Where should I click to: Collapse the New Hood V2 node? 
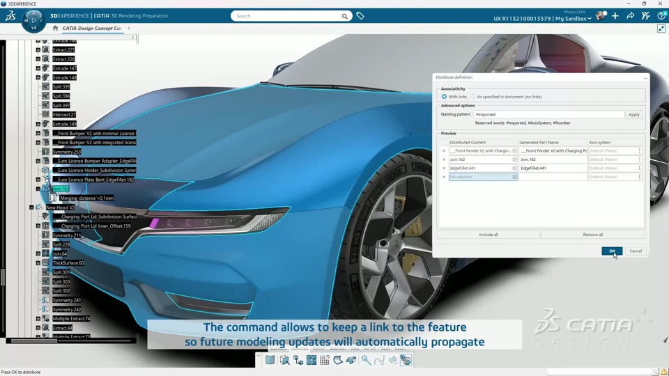tap(31, 207)
